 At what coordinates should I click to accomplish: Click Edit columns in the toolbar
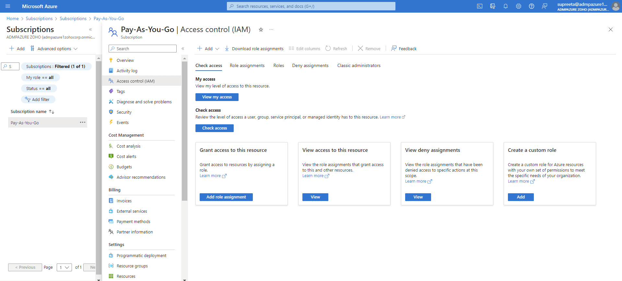pyautogui.click(x=304, y=49)
